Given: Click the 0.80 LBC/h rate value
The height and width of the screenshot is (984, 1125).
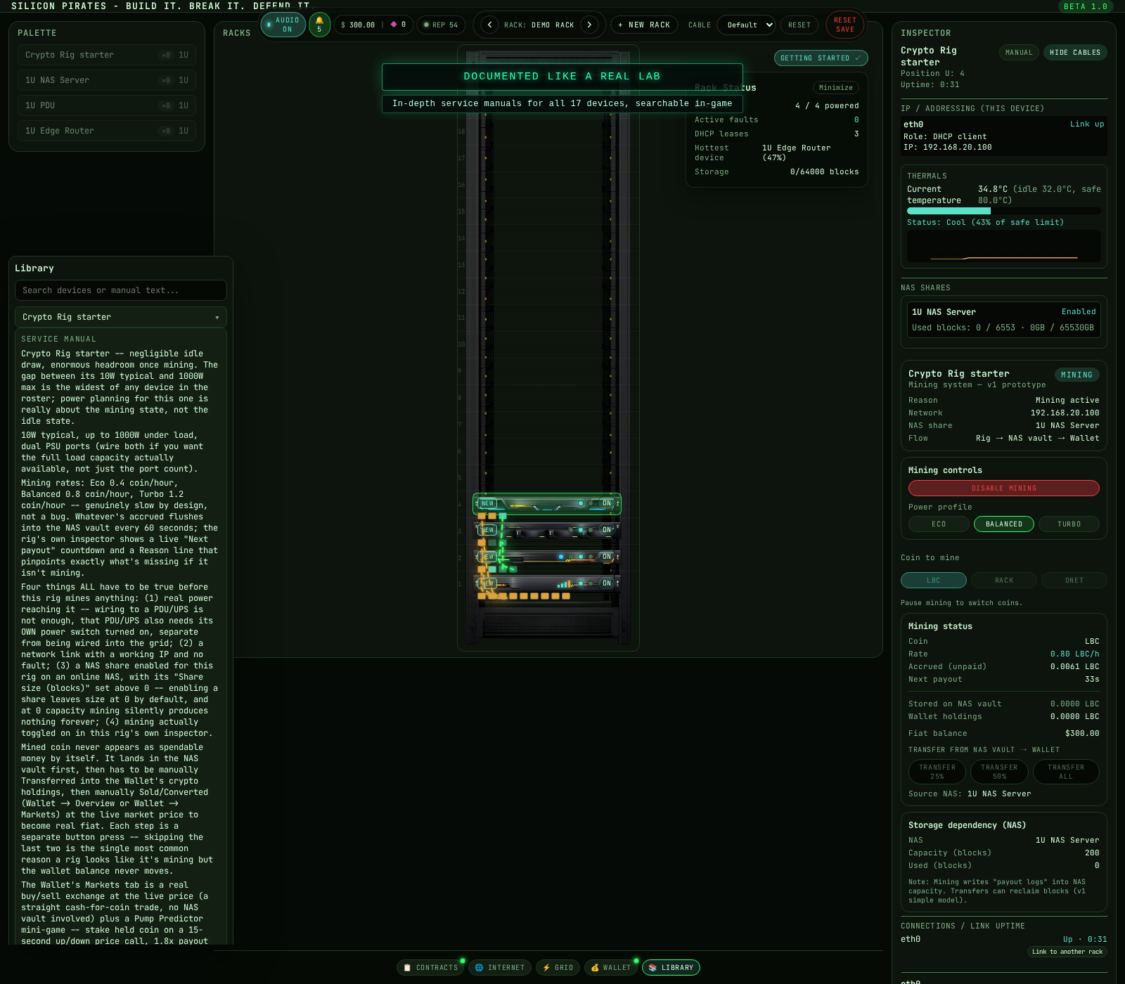Looking at the screenshot, I should [x=1074, y=654].
